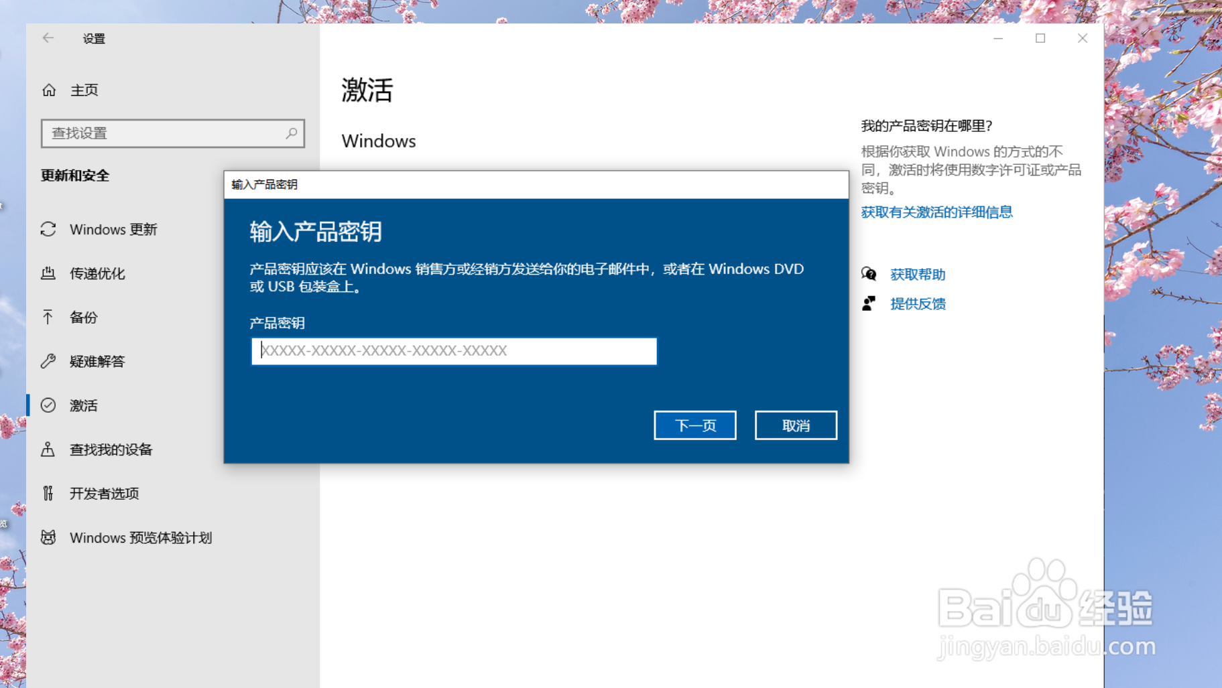The height and width of the screenshot is (688, 1222).
Task: Close the Settings window
Action: point(1083,38)
